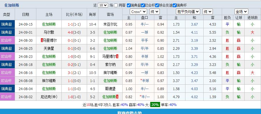Open the 终 dropdown next to Crow*
The height and width of the screenshot is (114, 261).
(x=155, y=12)
